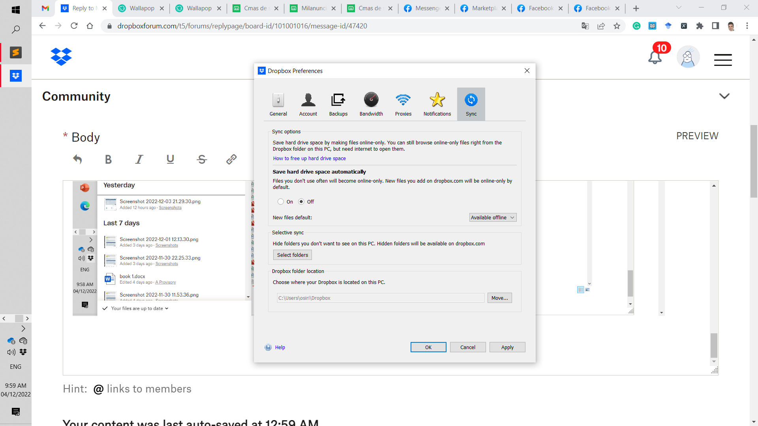Viewport: 758px width, 426px height.
Task: Switch to the Milanuncios tab
Action: point(313,8)
